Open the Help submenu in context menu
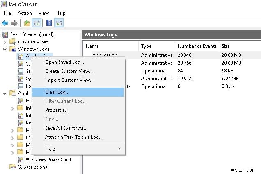 click(78, 149)
